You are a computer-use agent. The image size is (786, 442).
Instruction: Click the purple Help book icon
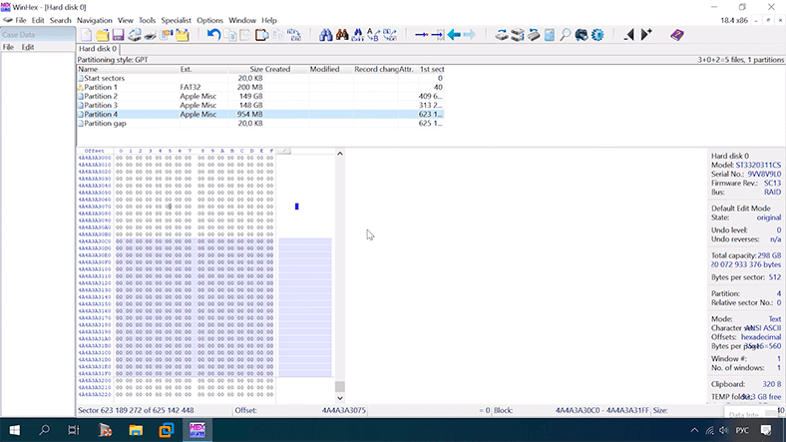677,35
